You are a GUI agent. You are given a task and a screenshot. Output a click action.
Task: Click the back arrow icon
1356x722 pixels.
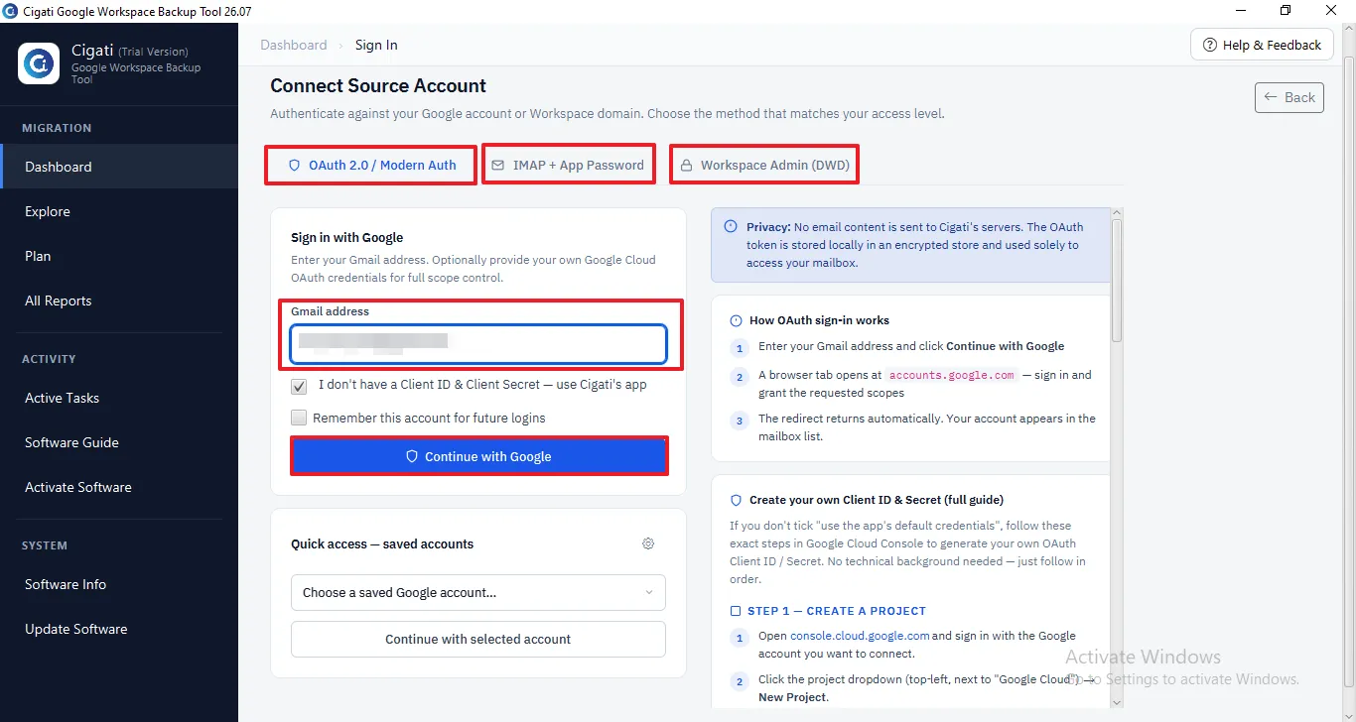(1271, 97)
